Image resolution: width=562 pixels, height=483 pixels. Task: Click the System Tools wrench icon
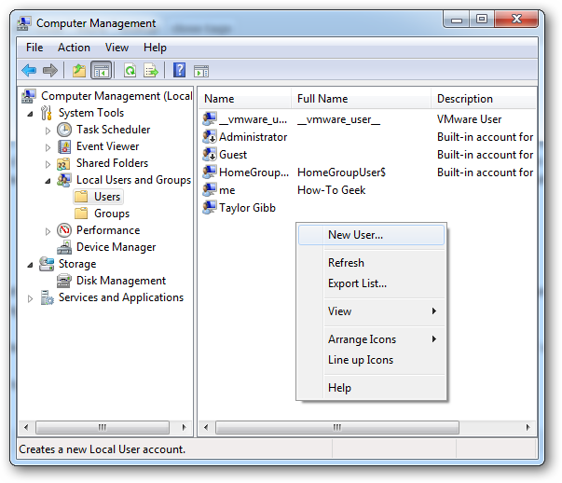tap(47, 113)
